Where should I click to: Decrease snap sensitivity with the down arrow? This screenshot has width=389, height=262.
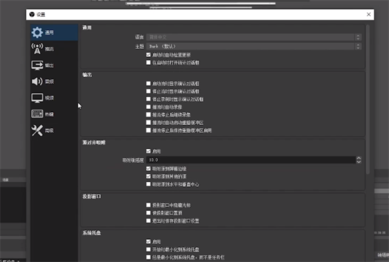pos(359,161)
